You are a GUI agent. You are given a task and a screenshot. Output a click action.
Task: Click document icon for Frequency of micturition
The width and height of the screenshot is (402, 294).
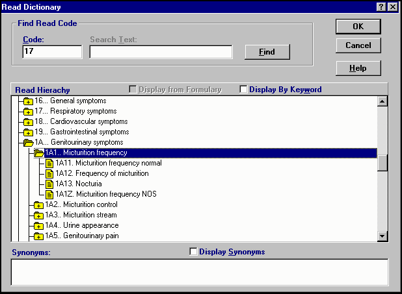[x=49, y=173]
